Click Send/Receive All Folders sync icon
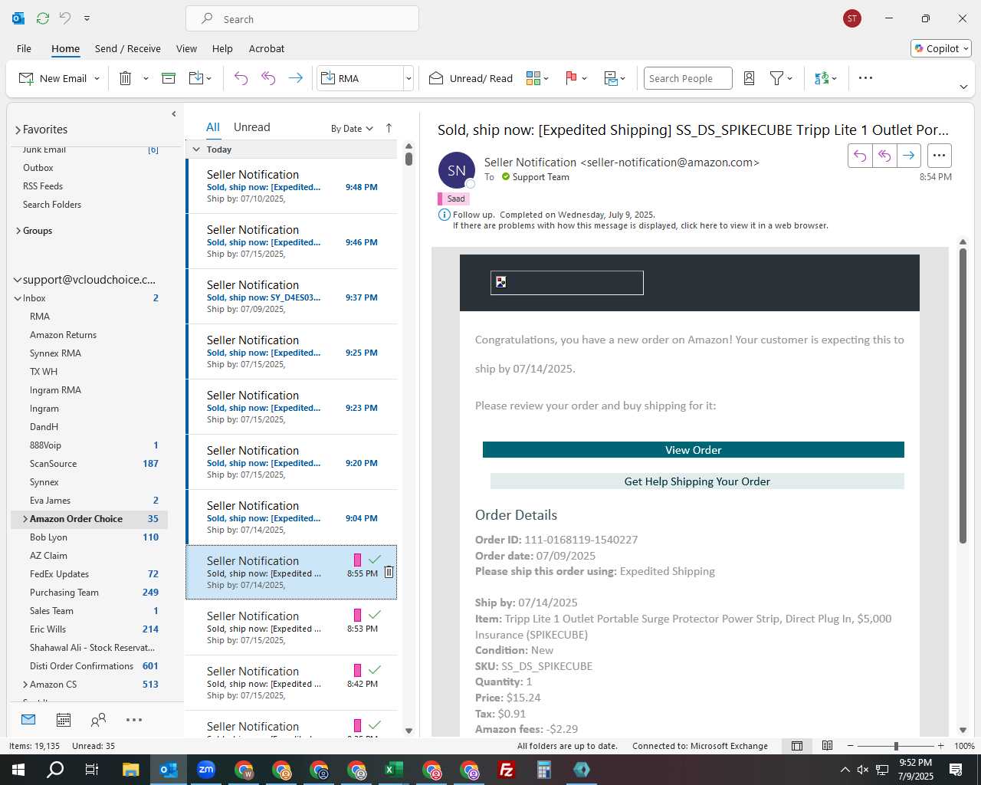Screen dimensions: 981x785 pyautogui.click(x=43, y=18)
